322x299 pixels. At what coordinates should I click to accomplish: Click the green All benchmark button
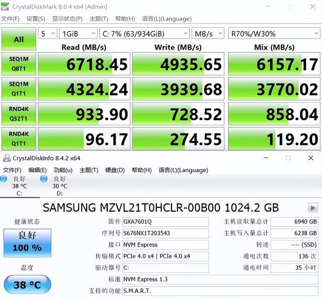[18, 39]
